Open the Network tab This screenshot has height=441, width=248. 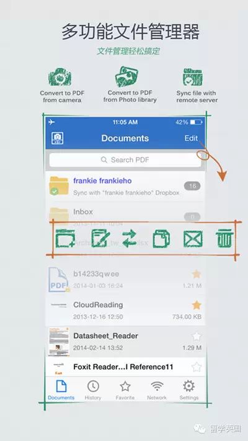[157, 390]
